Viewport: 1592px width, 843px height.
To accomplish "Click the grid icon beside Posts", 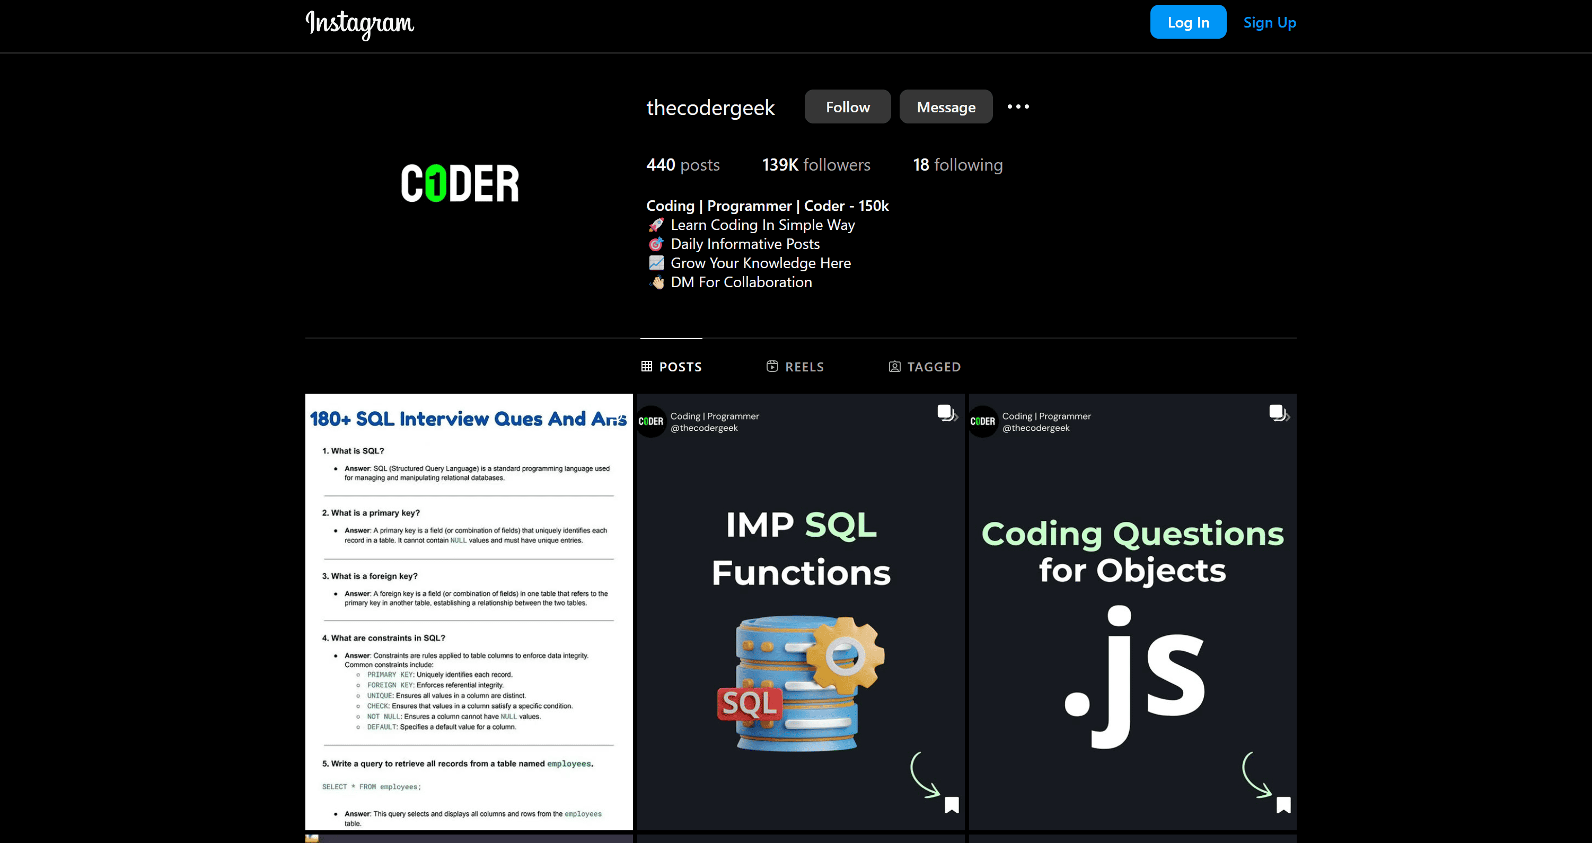I will 646,366.
